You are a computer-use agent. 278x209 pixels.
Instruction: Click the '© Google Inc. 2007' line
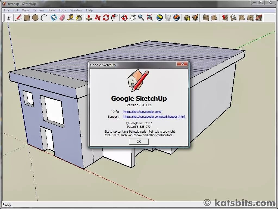(139, 123)
